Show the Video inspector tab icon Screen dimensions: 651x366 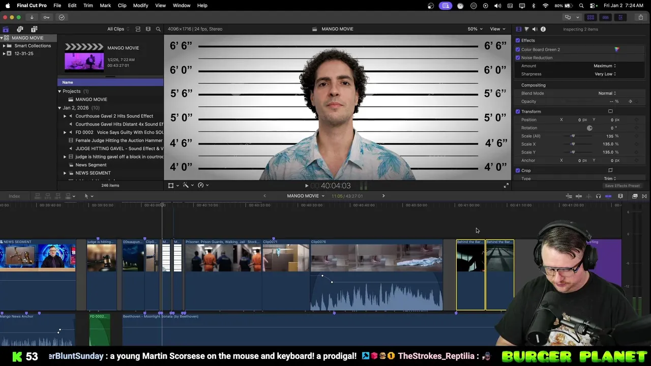pyautogui.click(x=518, y=29)
